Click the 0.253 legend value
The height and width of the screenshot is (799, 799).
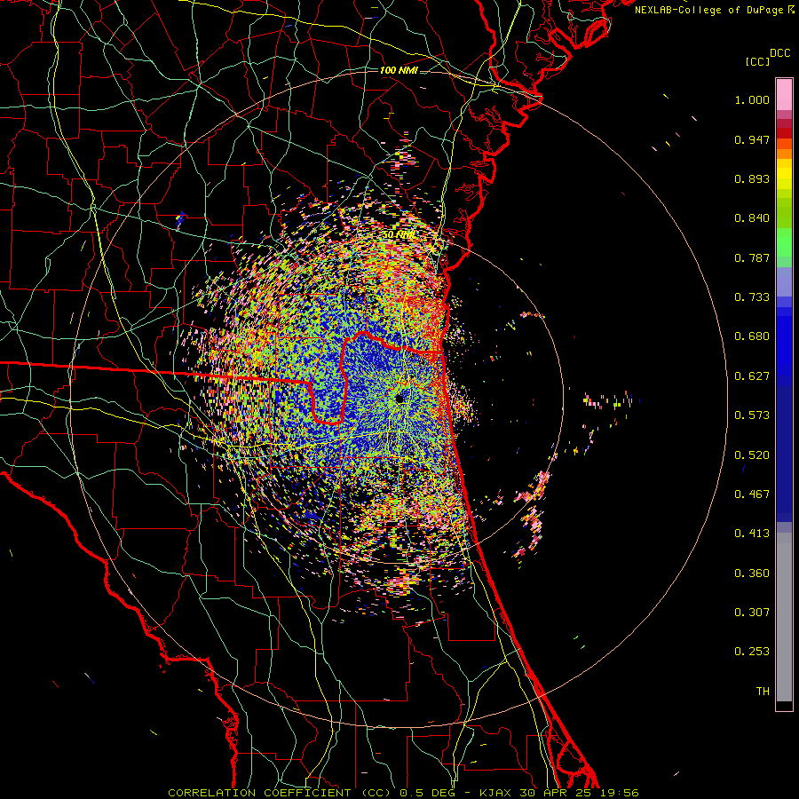[752, 652]
